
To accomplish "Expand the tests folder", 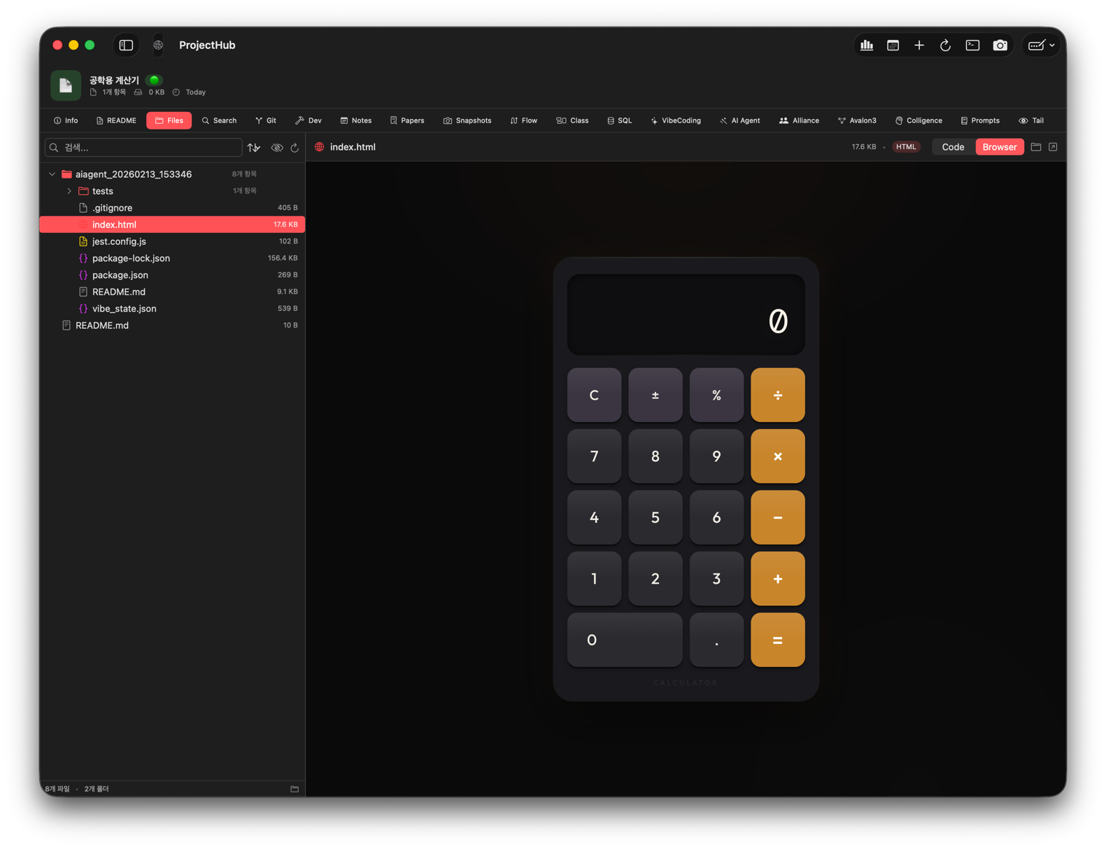I will point(69,191).
